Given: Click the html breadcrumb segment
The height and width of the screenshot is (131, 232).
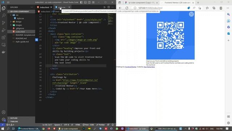Looking at the screenshot, I should [x=56, y=11].
